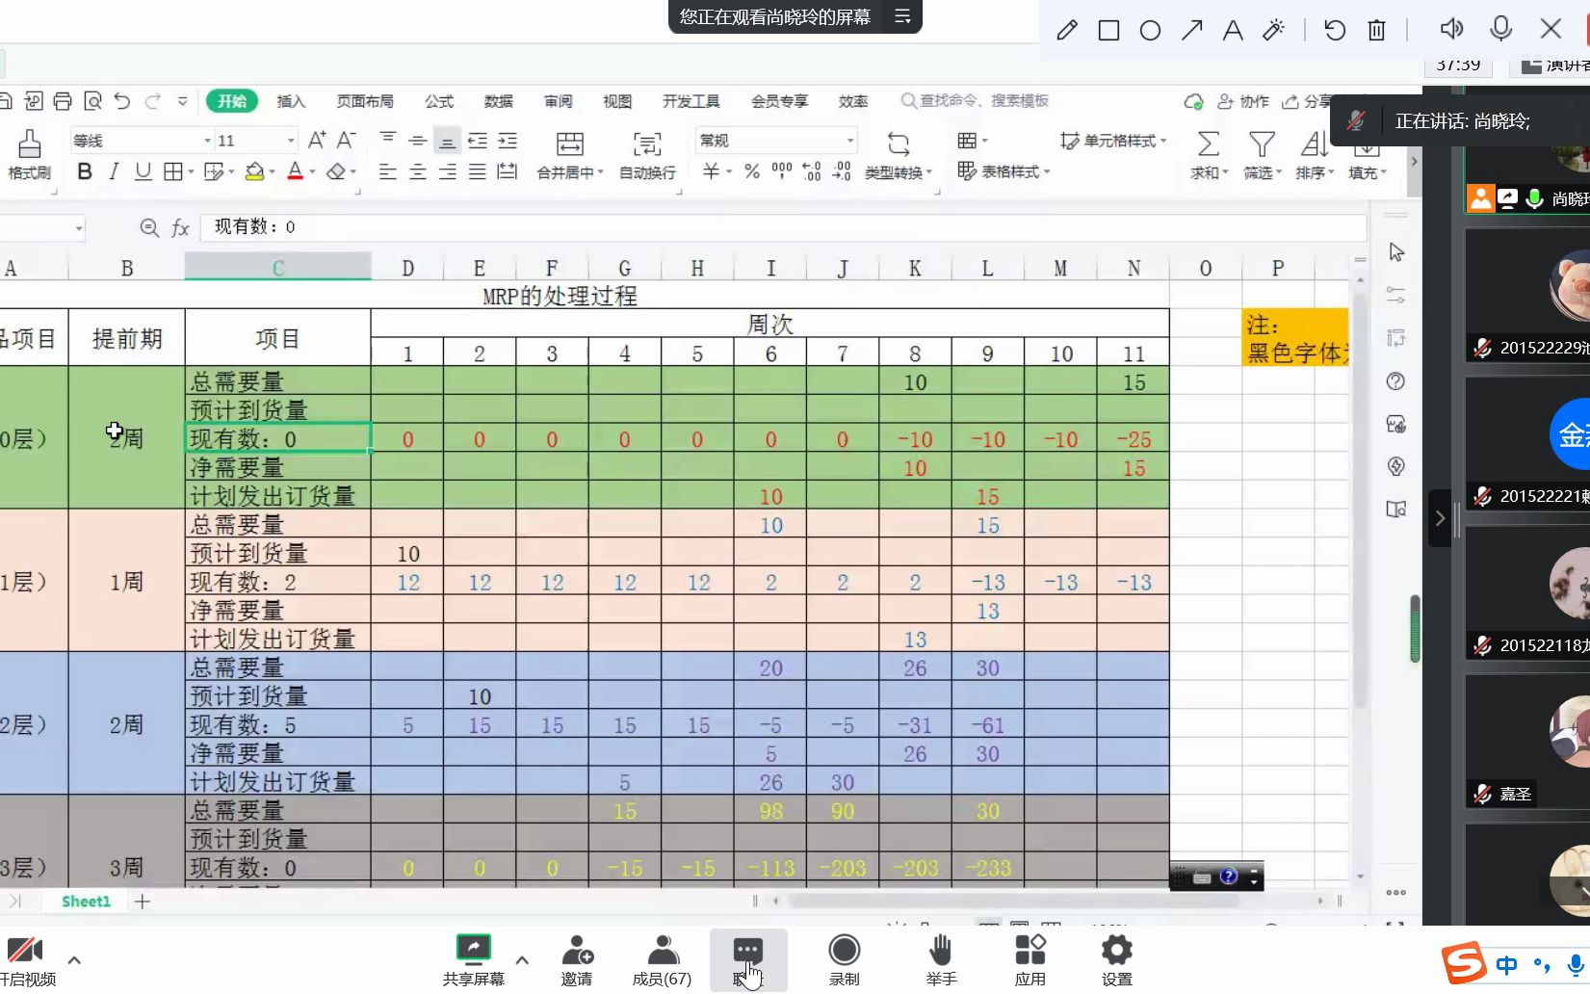Click the formula bar input
Screen dimensions: 1590x994
coord(783,226)
